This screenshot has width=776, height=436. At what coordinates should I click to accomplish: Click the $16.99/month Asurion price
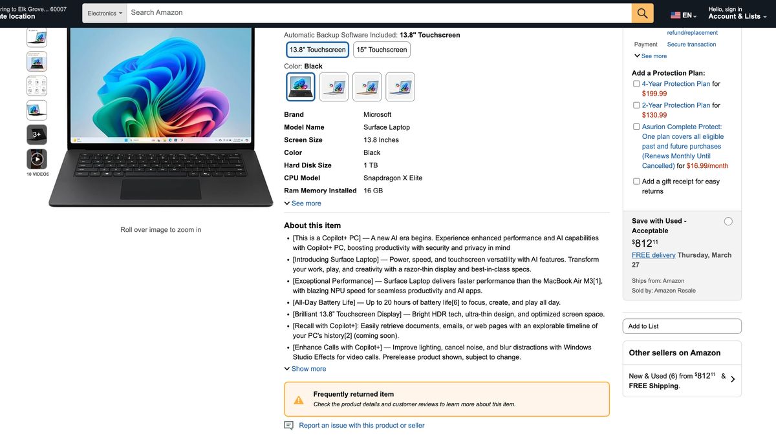(x=707, y=166)
